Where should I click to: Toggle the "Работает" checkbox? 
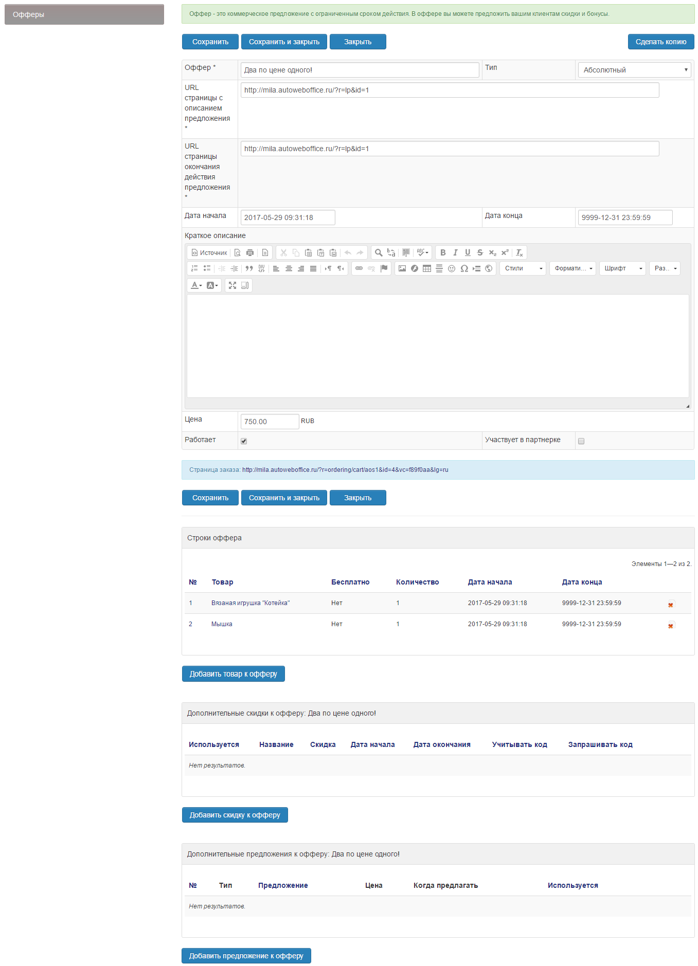[x=244, y=441]
